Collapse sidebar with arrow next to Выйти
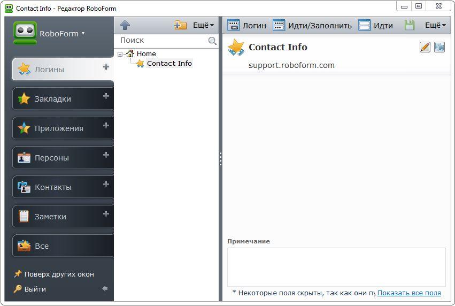The image size is (455, 306). [x=105, y=288]
